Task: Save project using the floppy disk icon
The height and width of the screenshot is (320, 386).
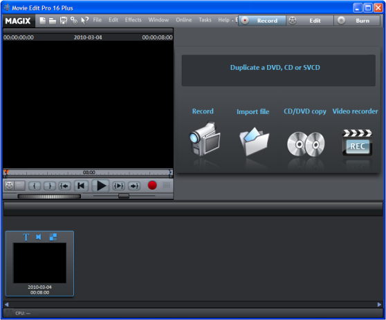Action: tap(63, 21)
